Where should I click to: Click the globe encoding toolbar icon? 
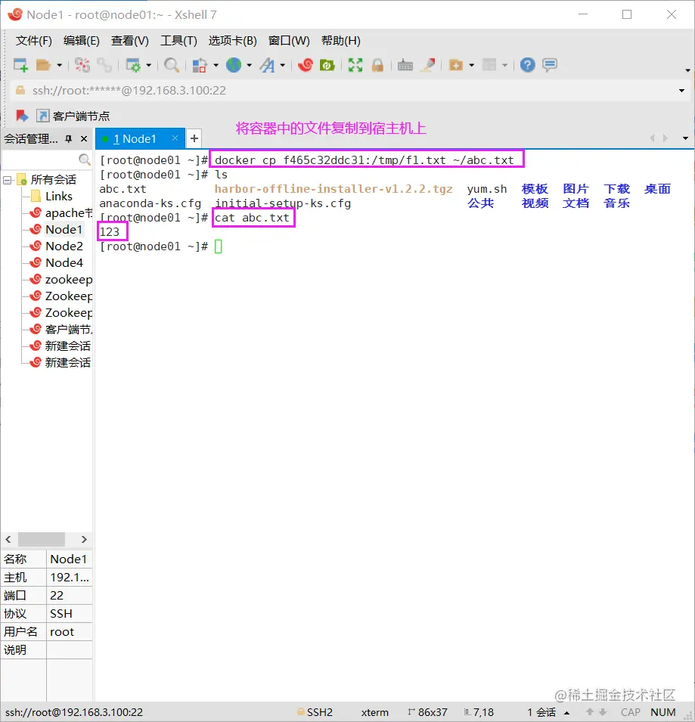pyautogui.click(x=234, y=65)
